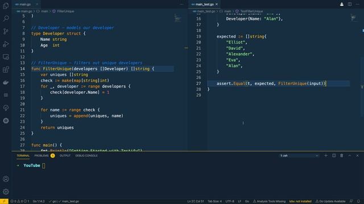Select the DEBUG CONSOLE panel tab

click(86, 156)
